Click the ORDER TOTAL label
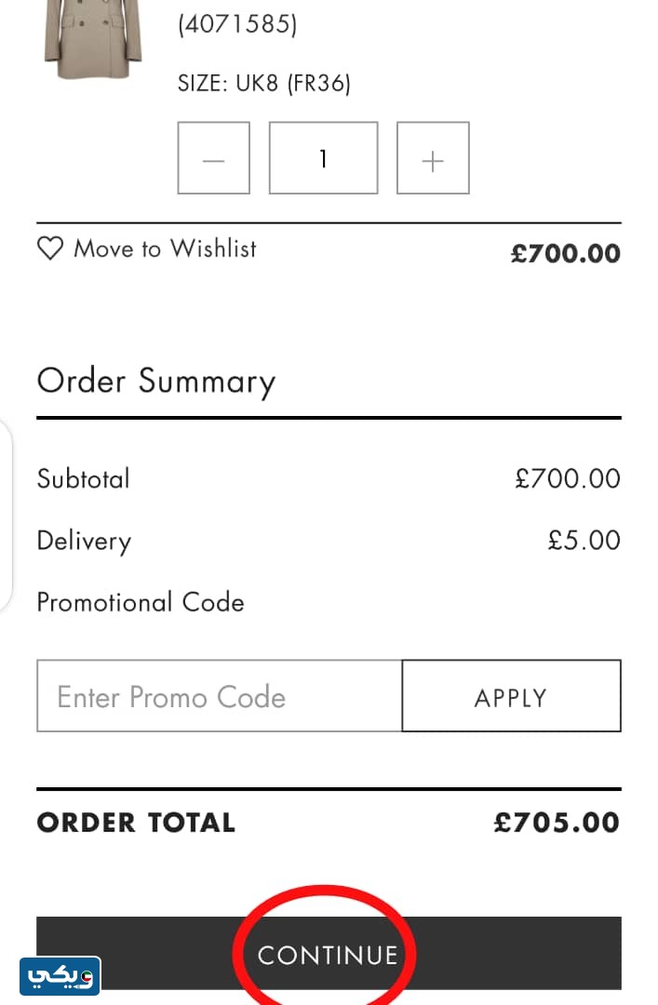The image size is (658, 1005). click(136, 823)
